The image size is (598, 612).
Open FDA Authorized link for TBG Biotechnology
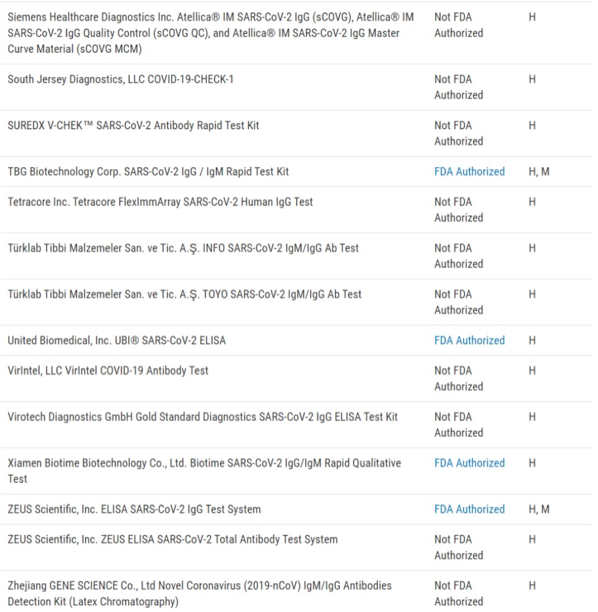click(x=469, y=172)
